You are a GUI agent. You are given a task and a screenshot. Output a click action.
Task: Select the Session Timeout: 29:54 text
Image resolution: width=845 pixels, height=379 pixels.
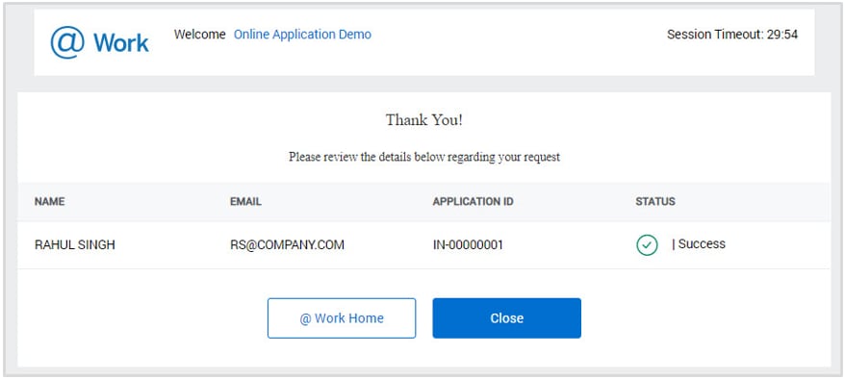[732, 35]
